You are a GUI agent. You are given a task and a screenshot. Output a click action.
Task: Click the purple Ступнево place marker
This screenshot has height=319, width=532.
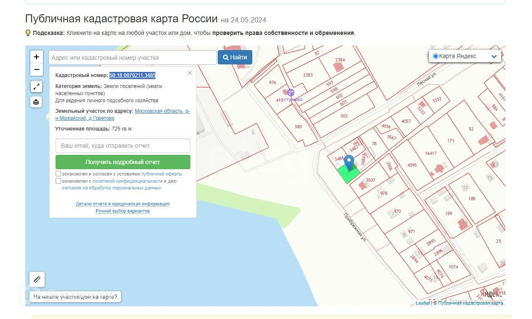click(291, 93)
